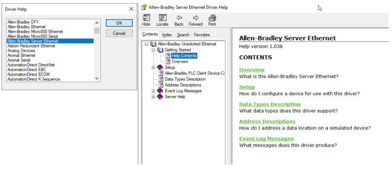
Task: Select Allen-Bradley Micro800 Ethernet driver
Action: pos(50,32)
